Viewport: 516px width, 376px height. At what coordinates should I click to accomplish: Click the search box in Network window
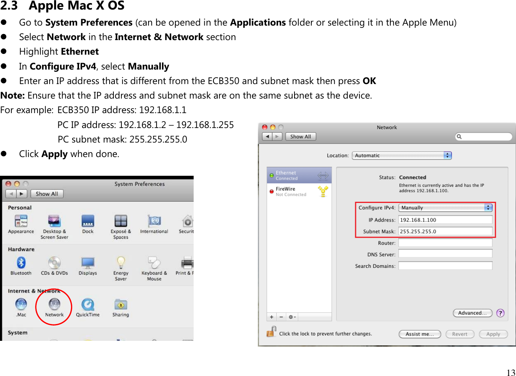pos(484,136)
